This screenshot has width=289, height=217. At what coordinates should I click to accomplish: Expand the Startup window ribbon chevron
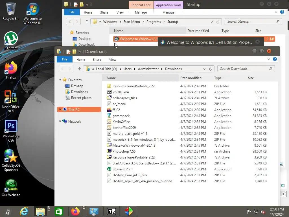pyautogui.click(x=276, y=12)
